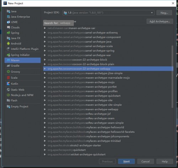Choose the Android robot icon
This screenshot has width=178, height=168.
(8, 43)
